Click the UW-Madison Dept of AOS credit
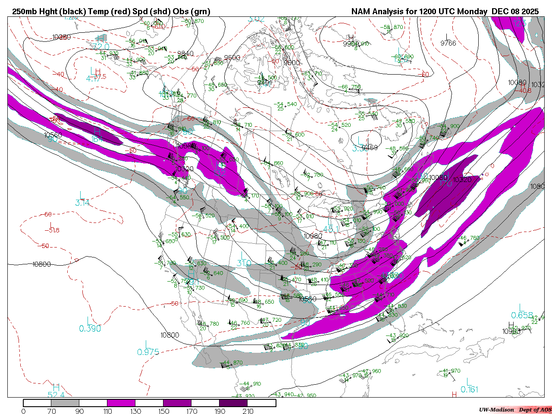Viewport: 552px width, 414px height. point(515,409)
